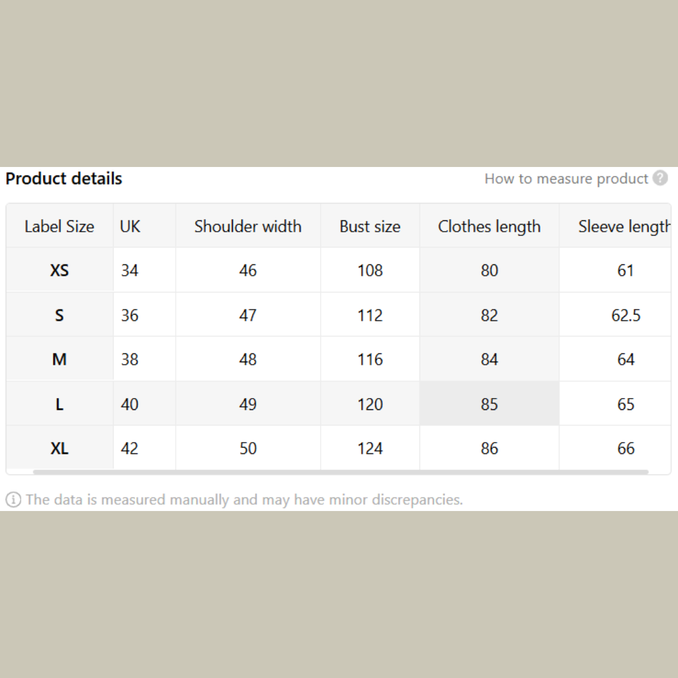The height and width of the screenshot is (678, 678).
Task: Click the Bust size column header
Action: pos(370,227)
